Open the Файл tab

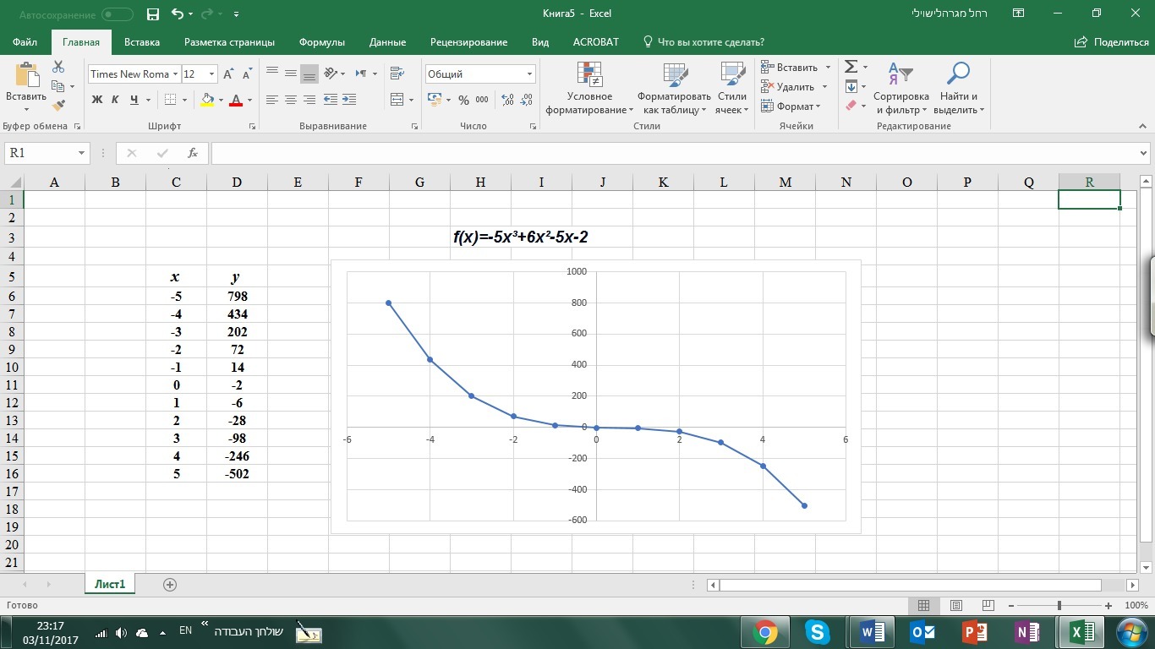(25, 42)
